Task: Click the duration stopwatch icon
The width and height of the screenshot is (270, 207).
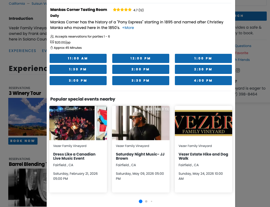Action: (51, 48)
